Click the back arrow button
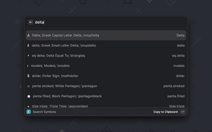The height and width of the screenshot is (132, 212). (31, 22)
